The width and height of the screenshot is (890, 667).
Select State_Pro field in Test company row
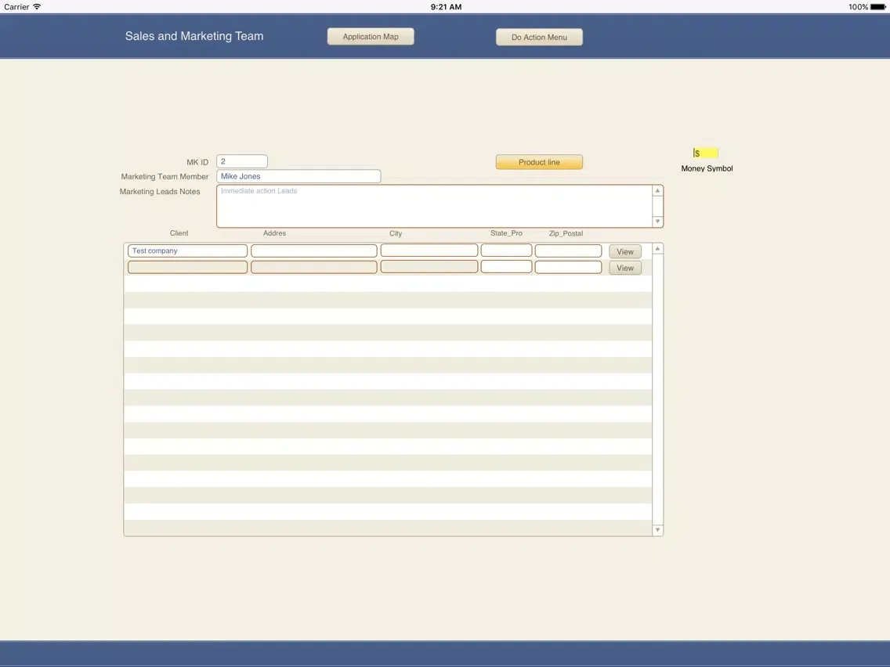pyautogui.click(x=506, y=251)
